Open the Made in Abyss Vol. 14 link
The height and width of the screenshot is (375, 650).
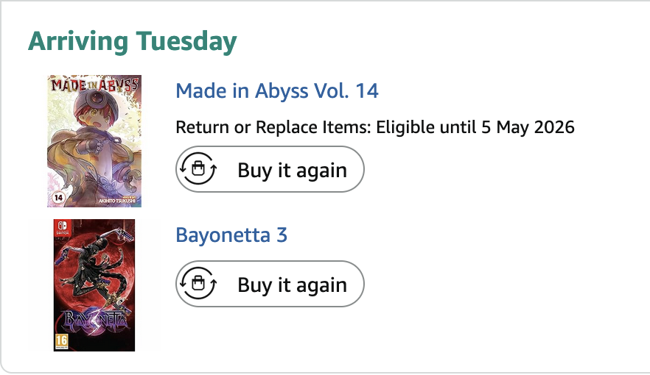point(277,91)
